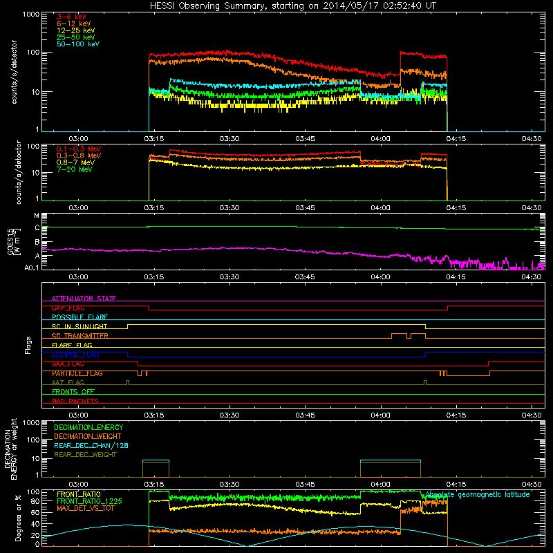Viewport: 553px width, 553px height.
Task: Click the GOES15 axis label
Action: pyautogui.click(x=14, y=241)
